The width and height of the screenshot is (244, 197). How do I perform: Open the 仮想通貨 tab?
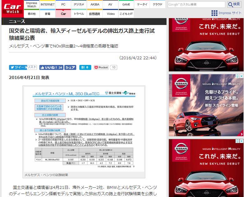[95, 14]
